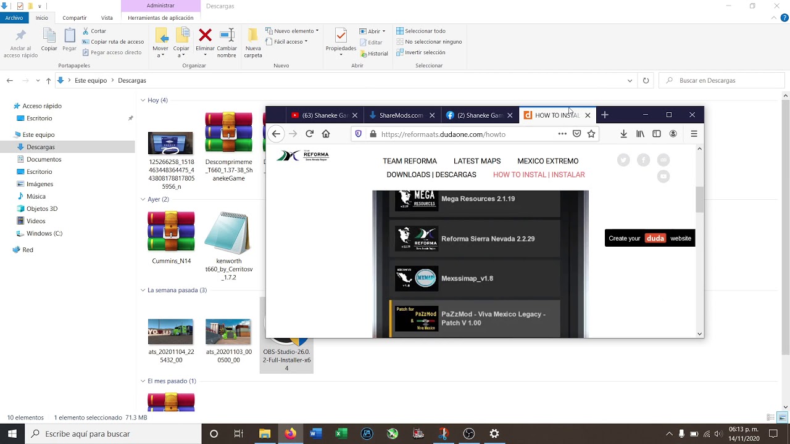This screenshot has height=444, width=790.
Task: Save page to Pocket icon
Action: pos(576,134)
